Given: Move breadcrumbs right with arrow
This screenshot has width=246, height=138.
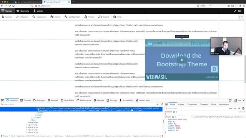Looking at the screenshot, I should (162, 136).
